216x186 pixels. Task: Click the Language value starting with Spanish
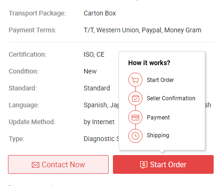click(x=101, y=105)
